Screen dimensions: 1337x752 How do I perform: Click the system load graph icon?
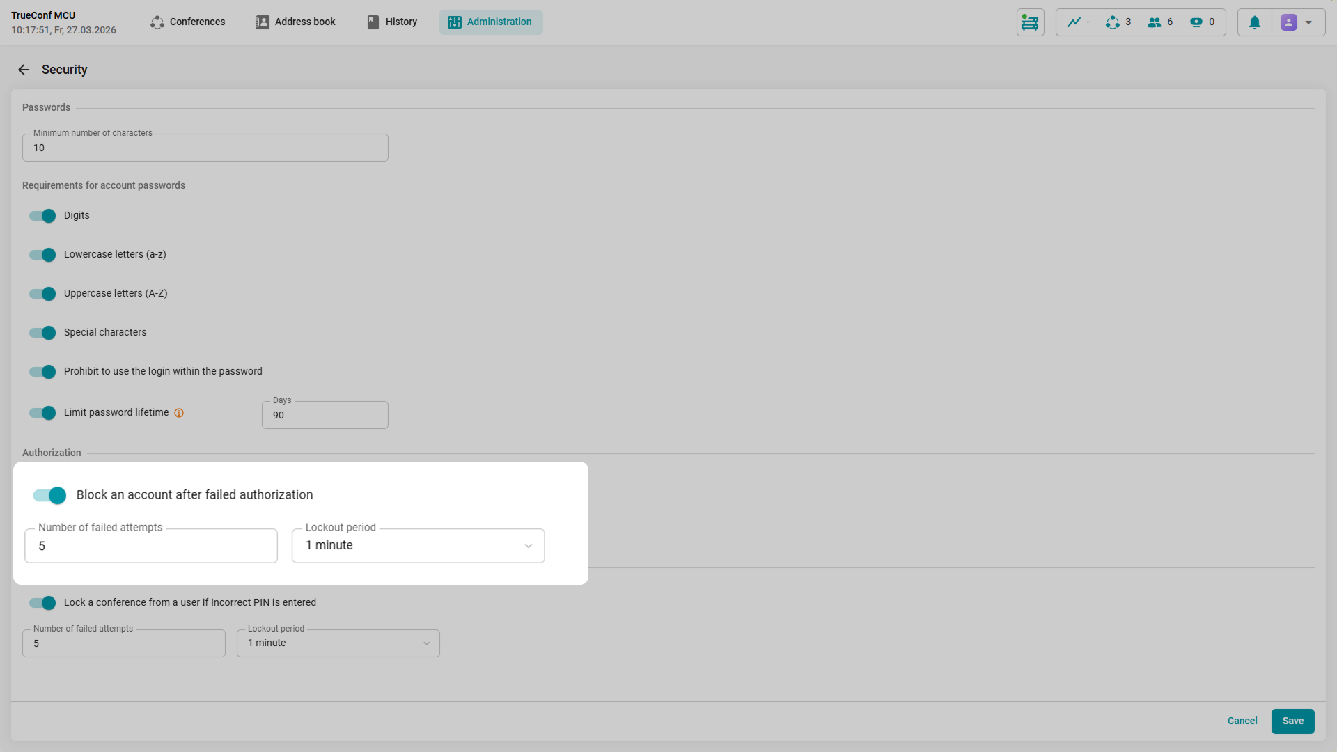point(1074,22)
